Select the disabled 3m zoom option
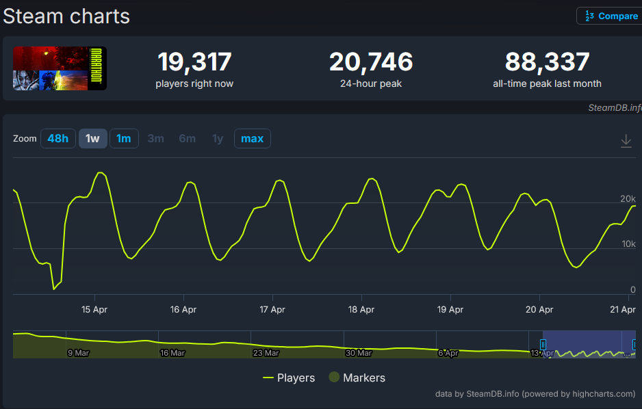The image size is (642, 409). [155, 139]
